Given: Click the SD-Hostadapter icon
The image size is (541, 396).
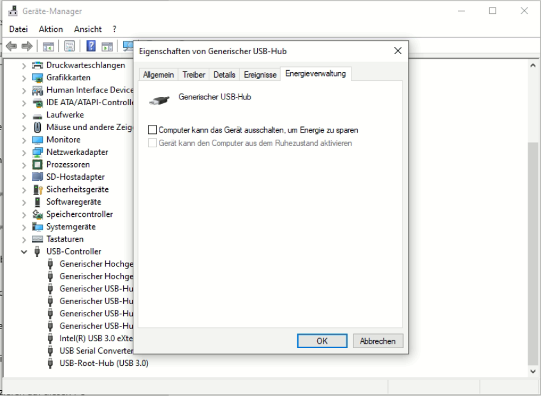Looking at the screenshot, I should coord(37,177).
